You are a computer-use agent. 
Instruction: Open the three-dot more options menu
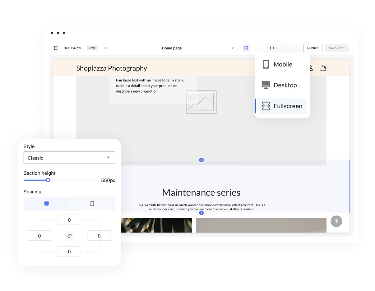click(x=106, y=48)
